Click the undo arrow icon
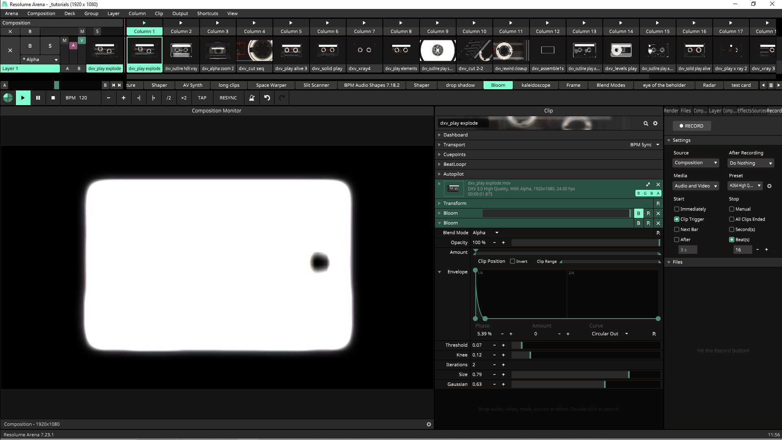 click(x=267, y=98)
